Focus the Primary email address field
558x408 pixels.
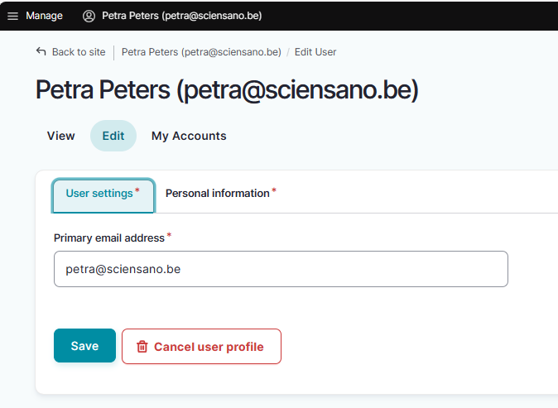click(x=281, y=269)
